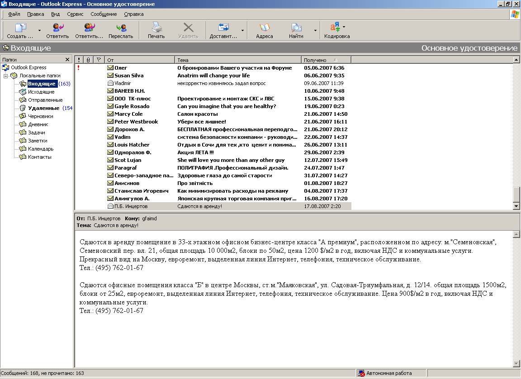Open the Доставить dropdown arrow
This screenshot has height=379, width=521.
pyautogui.click(x=242, y=30)
